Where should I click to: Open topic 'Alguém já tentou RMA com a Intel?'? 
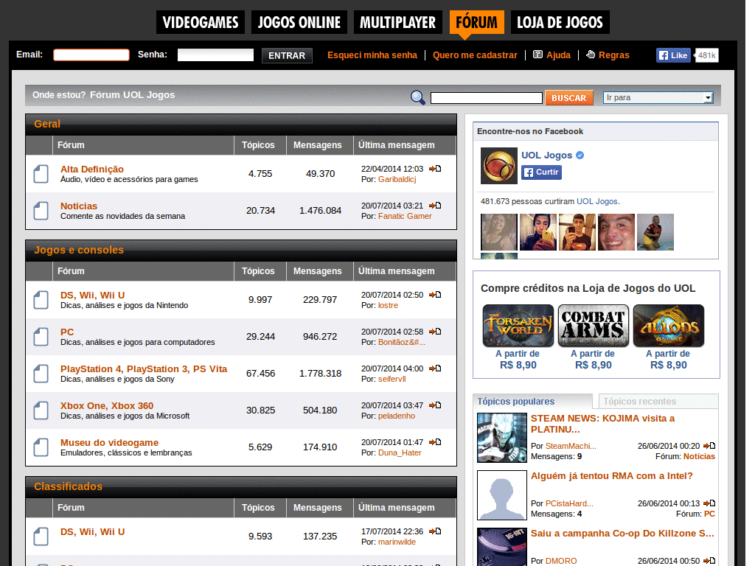611,476
